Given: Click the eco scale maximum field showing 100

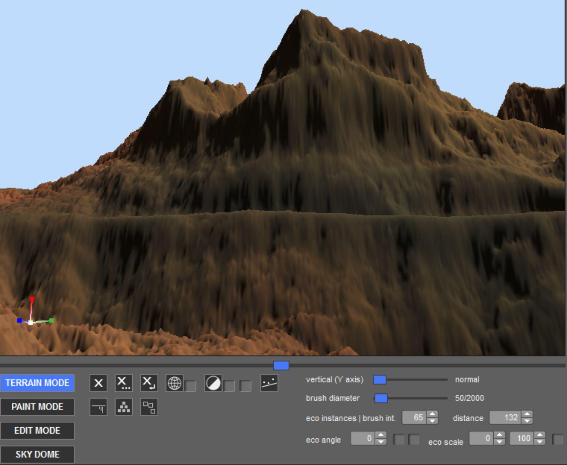Looking at the screenshot, I should point(522,438).
